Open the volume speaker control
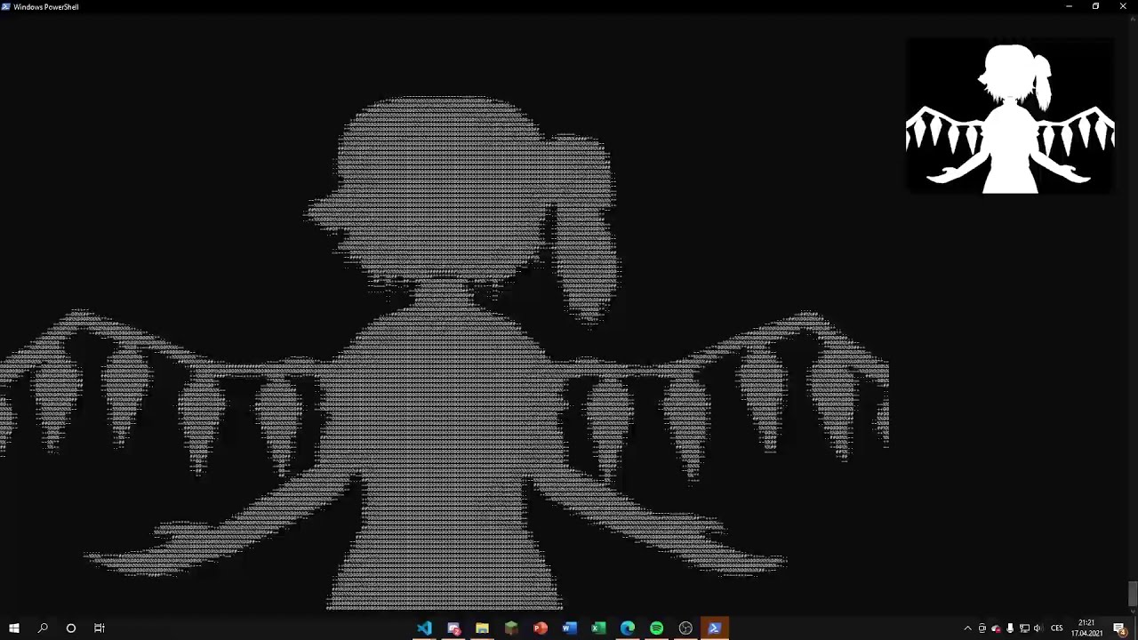The image size is (1138, 640). pos(1038,628)
